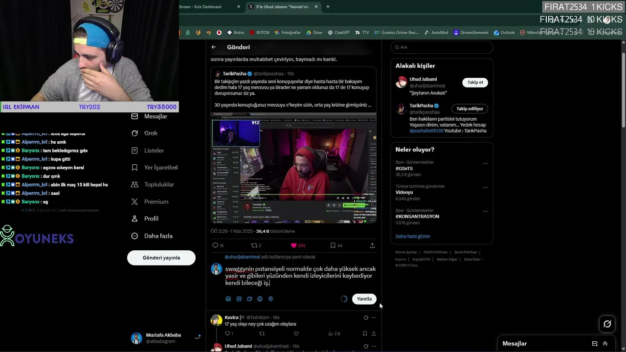View analytics of Kuvira's reply showing 2 B
The image size is (626, 352).
coord(334,333)
